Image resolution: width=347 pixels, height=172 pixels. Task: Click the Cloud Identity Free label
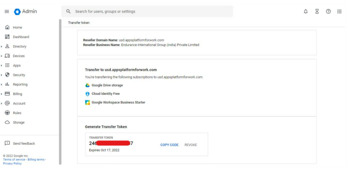coord(105,94)
